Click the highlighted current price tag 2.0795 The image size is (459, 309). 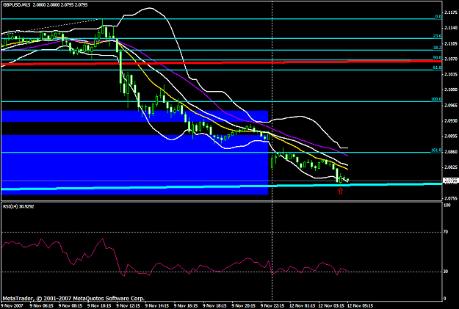(x=450, y=181)
